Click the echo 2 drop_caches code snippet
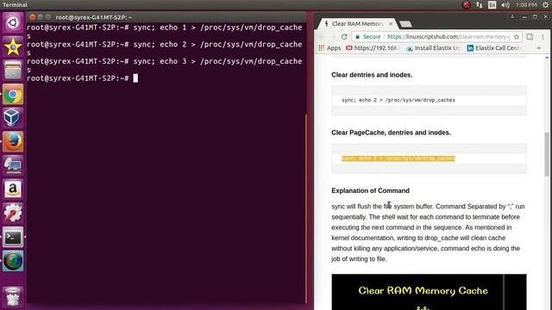Image resolution: width=552 pixels, height=310 pixels. [x=398, y=100]
